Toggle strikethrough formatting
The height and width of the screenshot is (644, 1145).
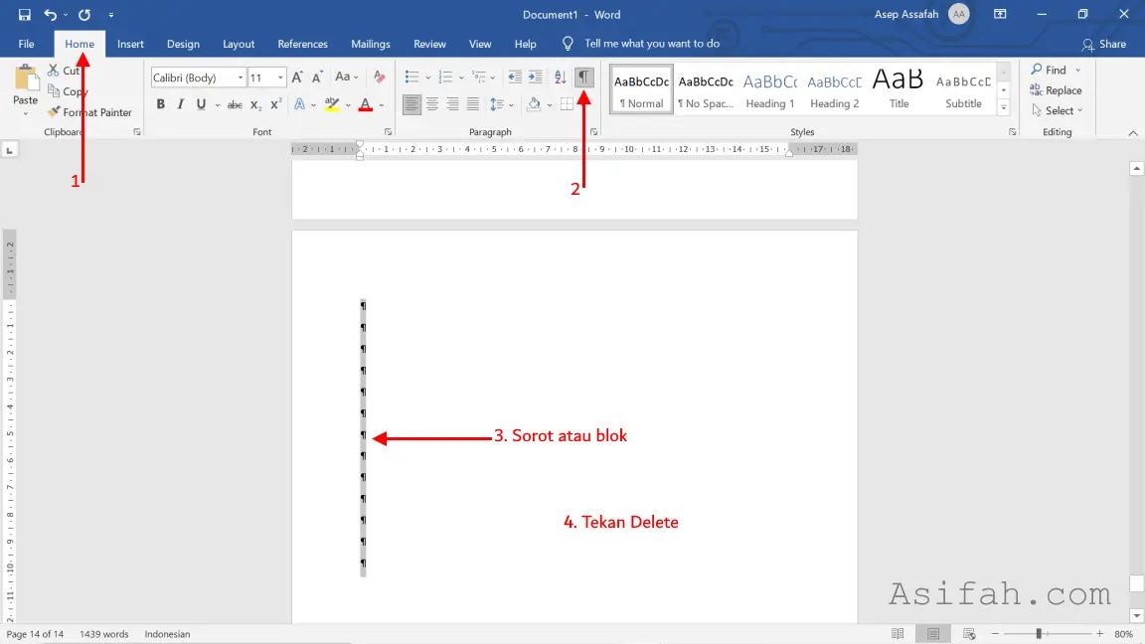point(235,104)
